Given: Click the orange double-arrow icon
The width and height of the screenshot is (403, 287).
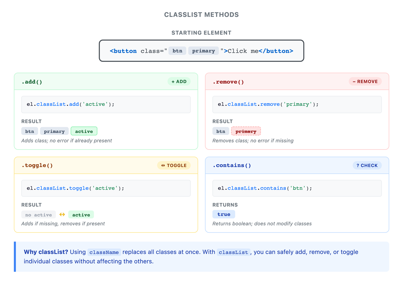Looking at the screenshot, I should (x=62, y=214).
